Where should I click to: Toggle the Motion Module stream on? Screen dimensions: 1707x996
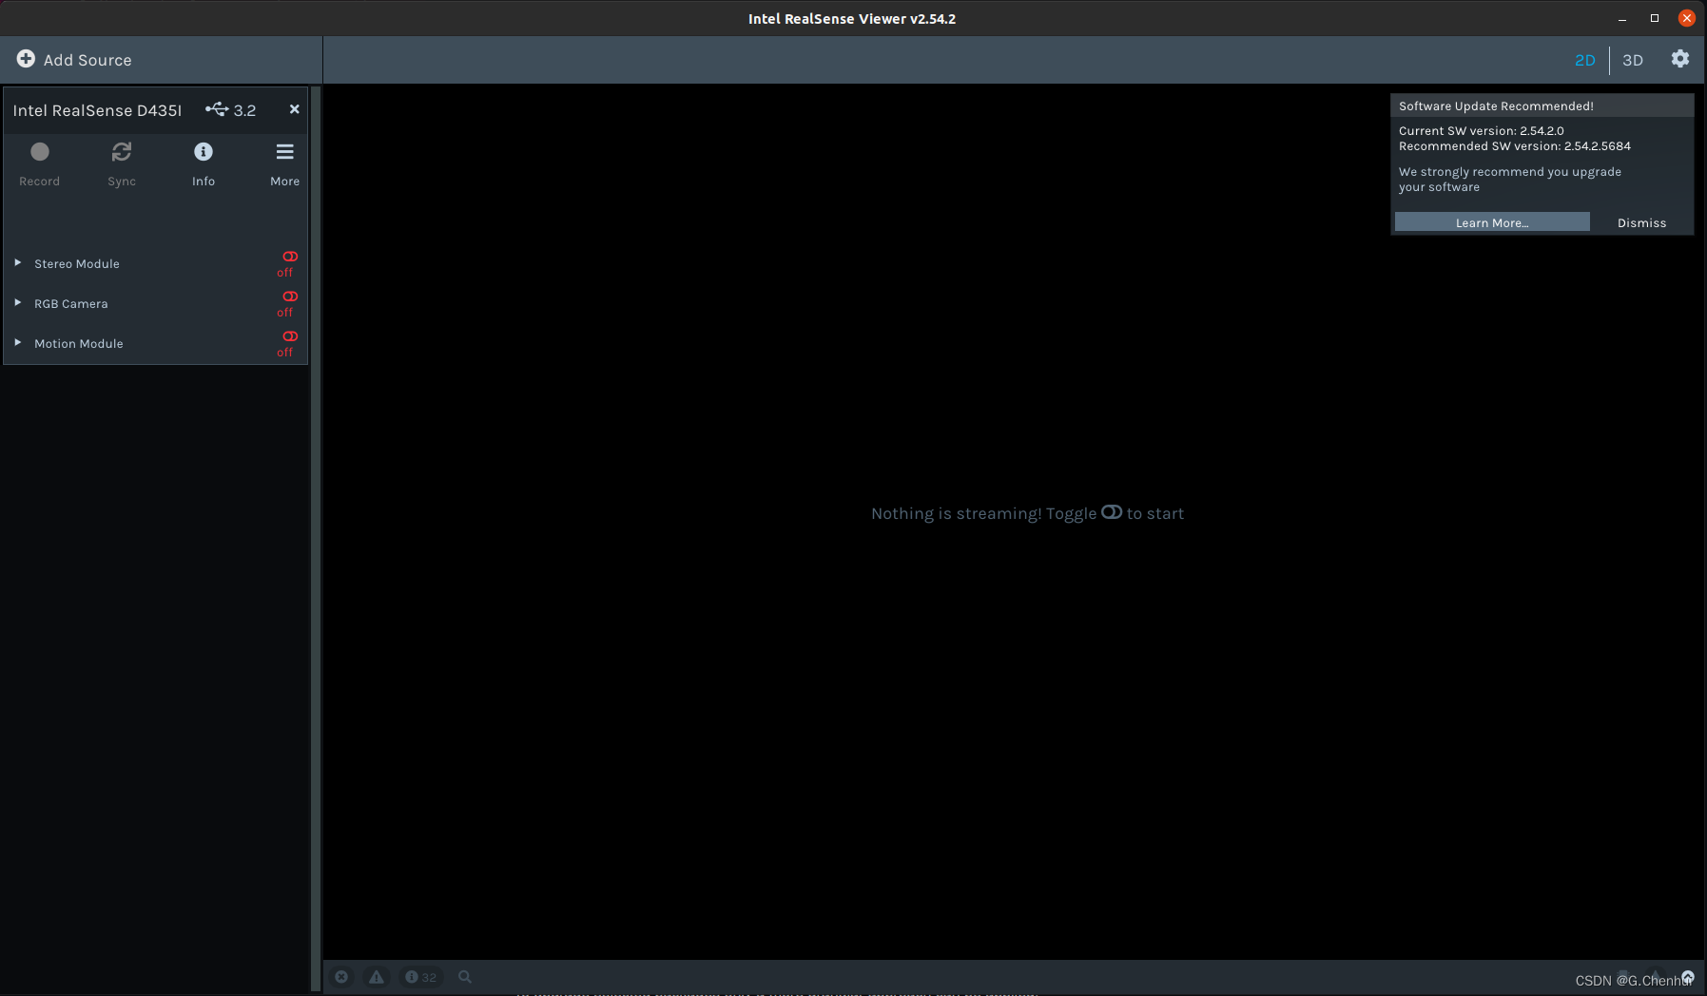(x=289, y=336)
